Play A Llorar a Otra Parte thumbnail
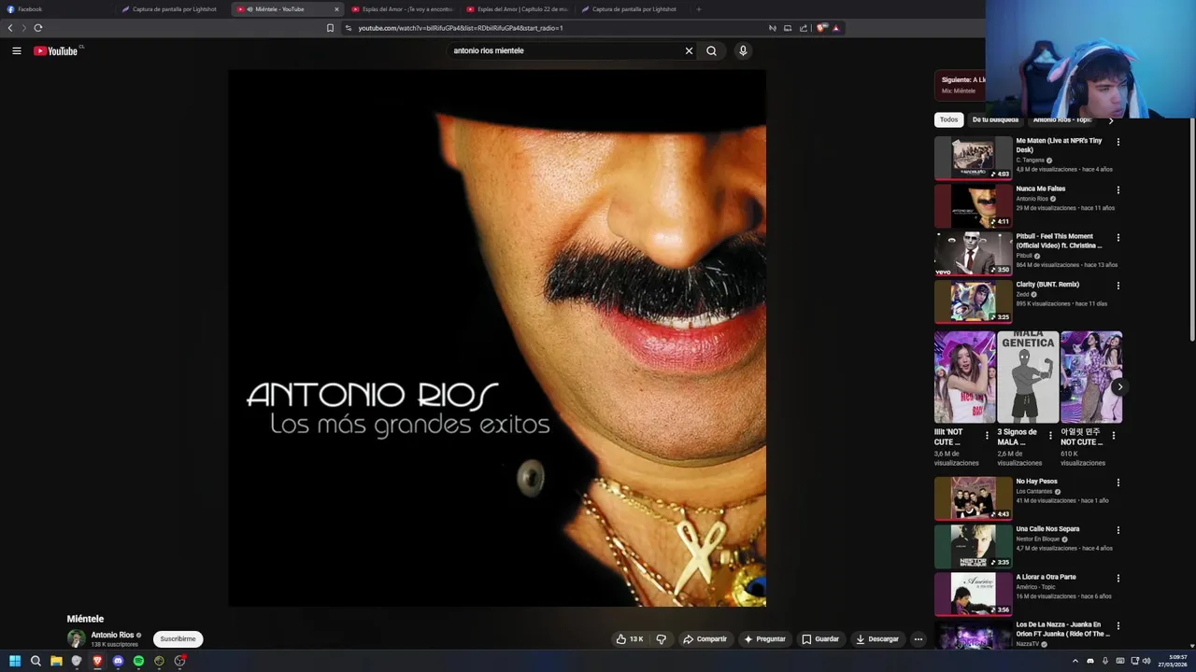The width and height of the screenshot is (1196, 672). (x=973, y=594)
